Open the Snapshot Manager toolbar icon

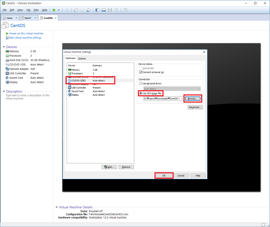tap(88, 10)
